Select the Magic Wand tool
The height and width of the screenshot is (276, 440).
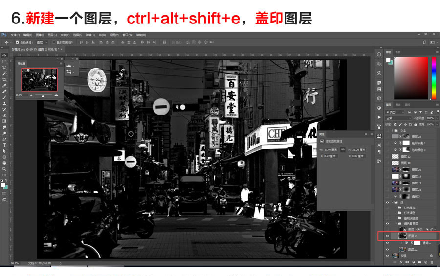click(4, 73)
